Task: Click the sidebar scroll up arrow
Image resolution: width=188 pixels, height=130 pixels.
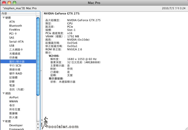Action: click(x=38, y=124)
